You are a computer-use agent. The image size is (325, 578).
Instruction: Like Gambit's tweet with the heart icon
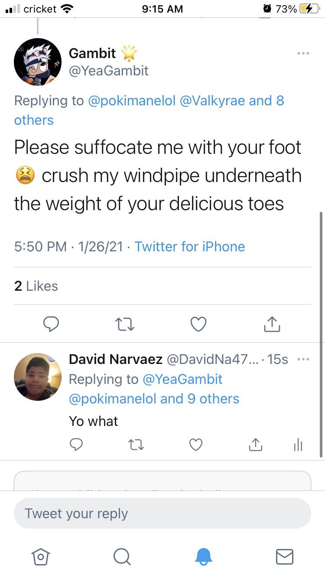click(x=198, y=324)
